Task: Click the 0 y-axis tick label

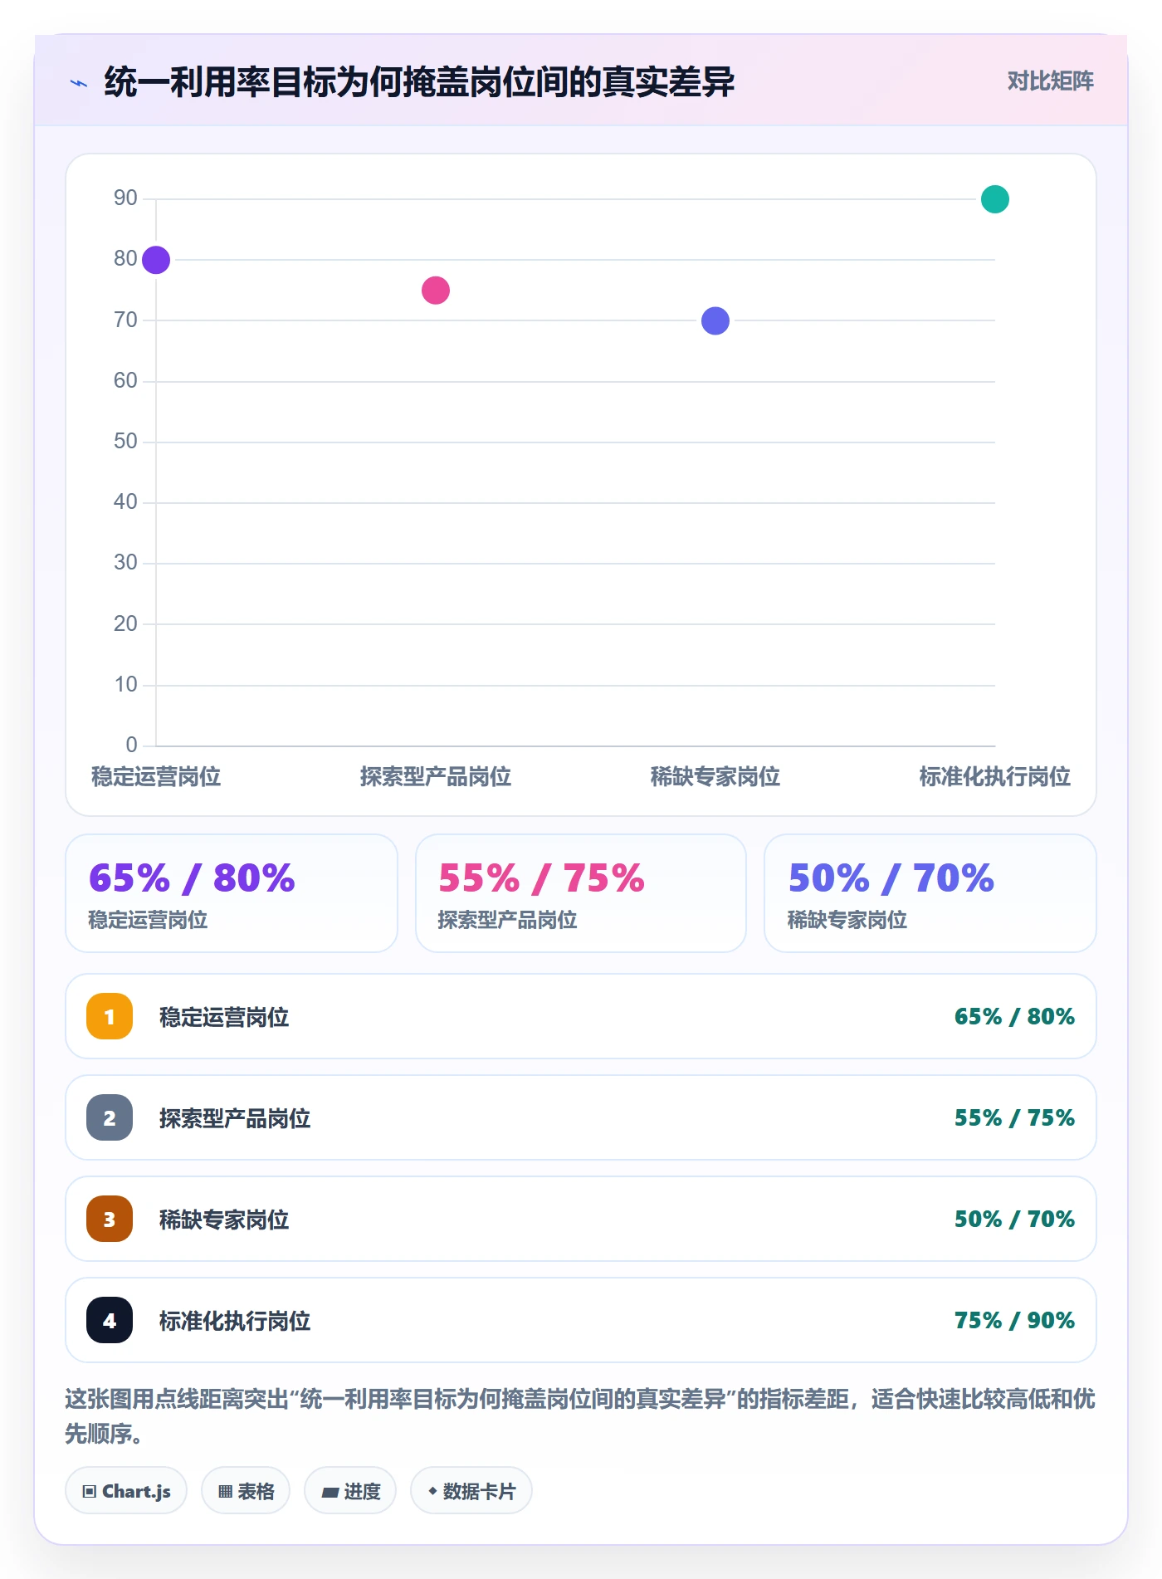Action: click(x=131, y=745)
